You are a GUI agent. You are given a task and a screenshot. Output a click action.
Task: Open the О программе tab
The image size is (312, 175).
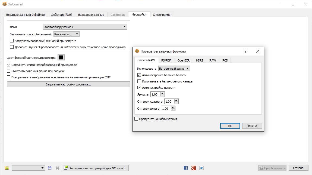(162, 15)
